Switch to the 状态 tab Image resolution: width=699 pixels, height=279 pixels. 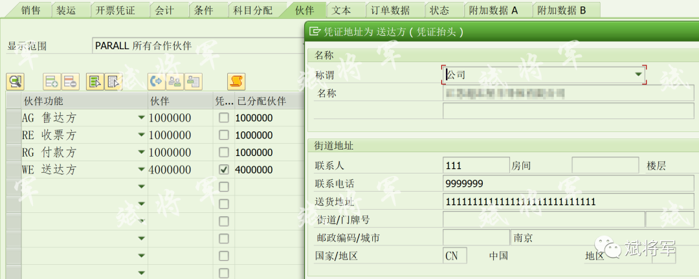point(439,11)
